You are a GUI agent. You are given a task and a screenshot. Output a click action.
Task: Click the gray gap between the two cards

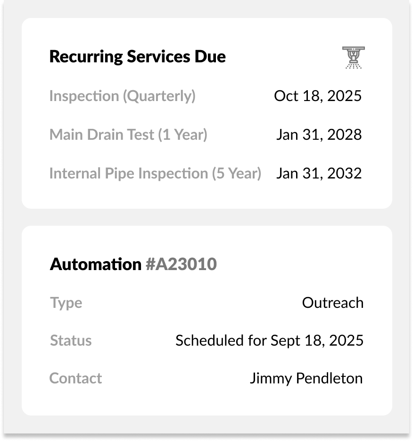click(206, 217)
